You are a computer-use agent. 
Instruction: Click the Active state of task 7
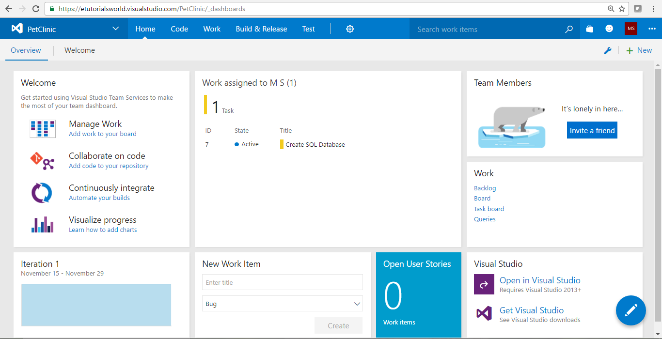click(x=247, y=144)
